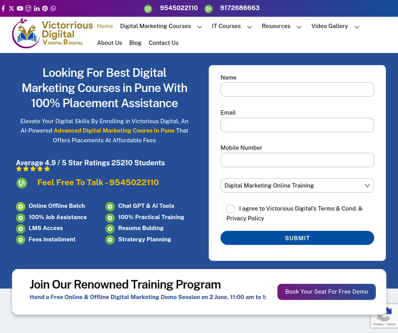The image size is (398, 333).
Task: Click the LMS Access text
Action: (46, 228)
